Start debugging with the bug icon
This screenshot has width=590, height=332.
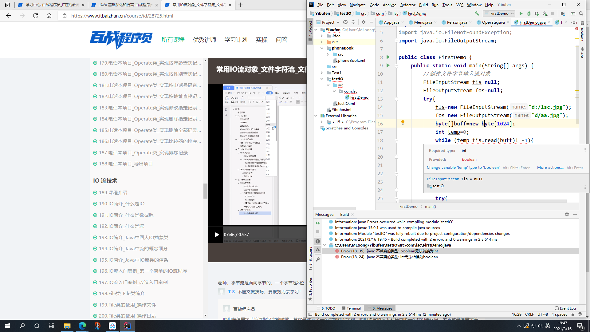click(x=529, y=14)
